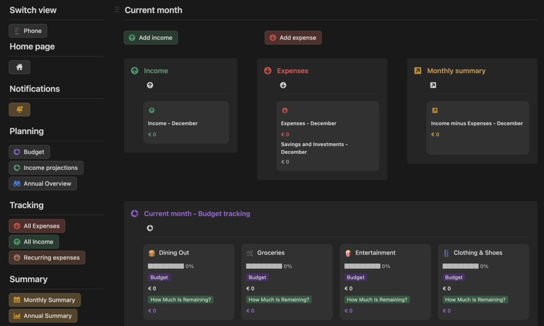Click the Dining Out progress bar

coord(166,266)
